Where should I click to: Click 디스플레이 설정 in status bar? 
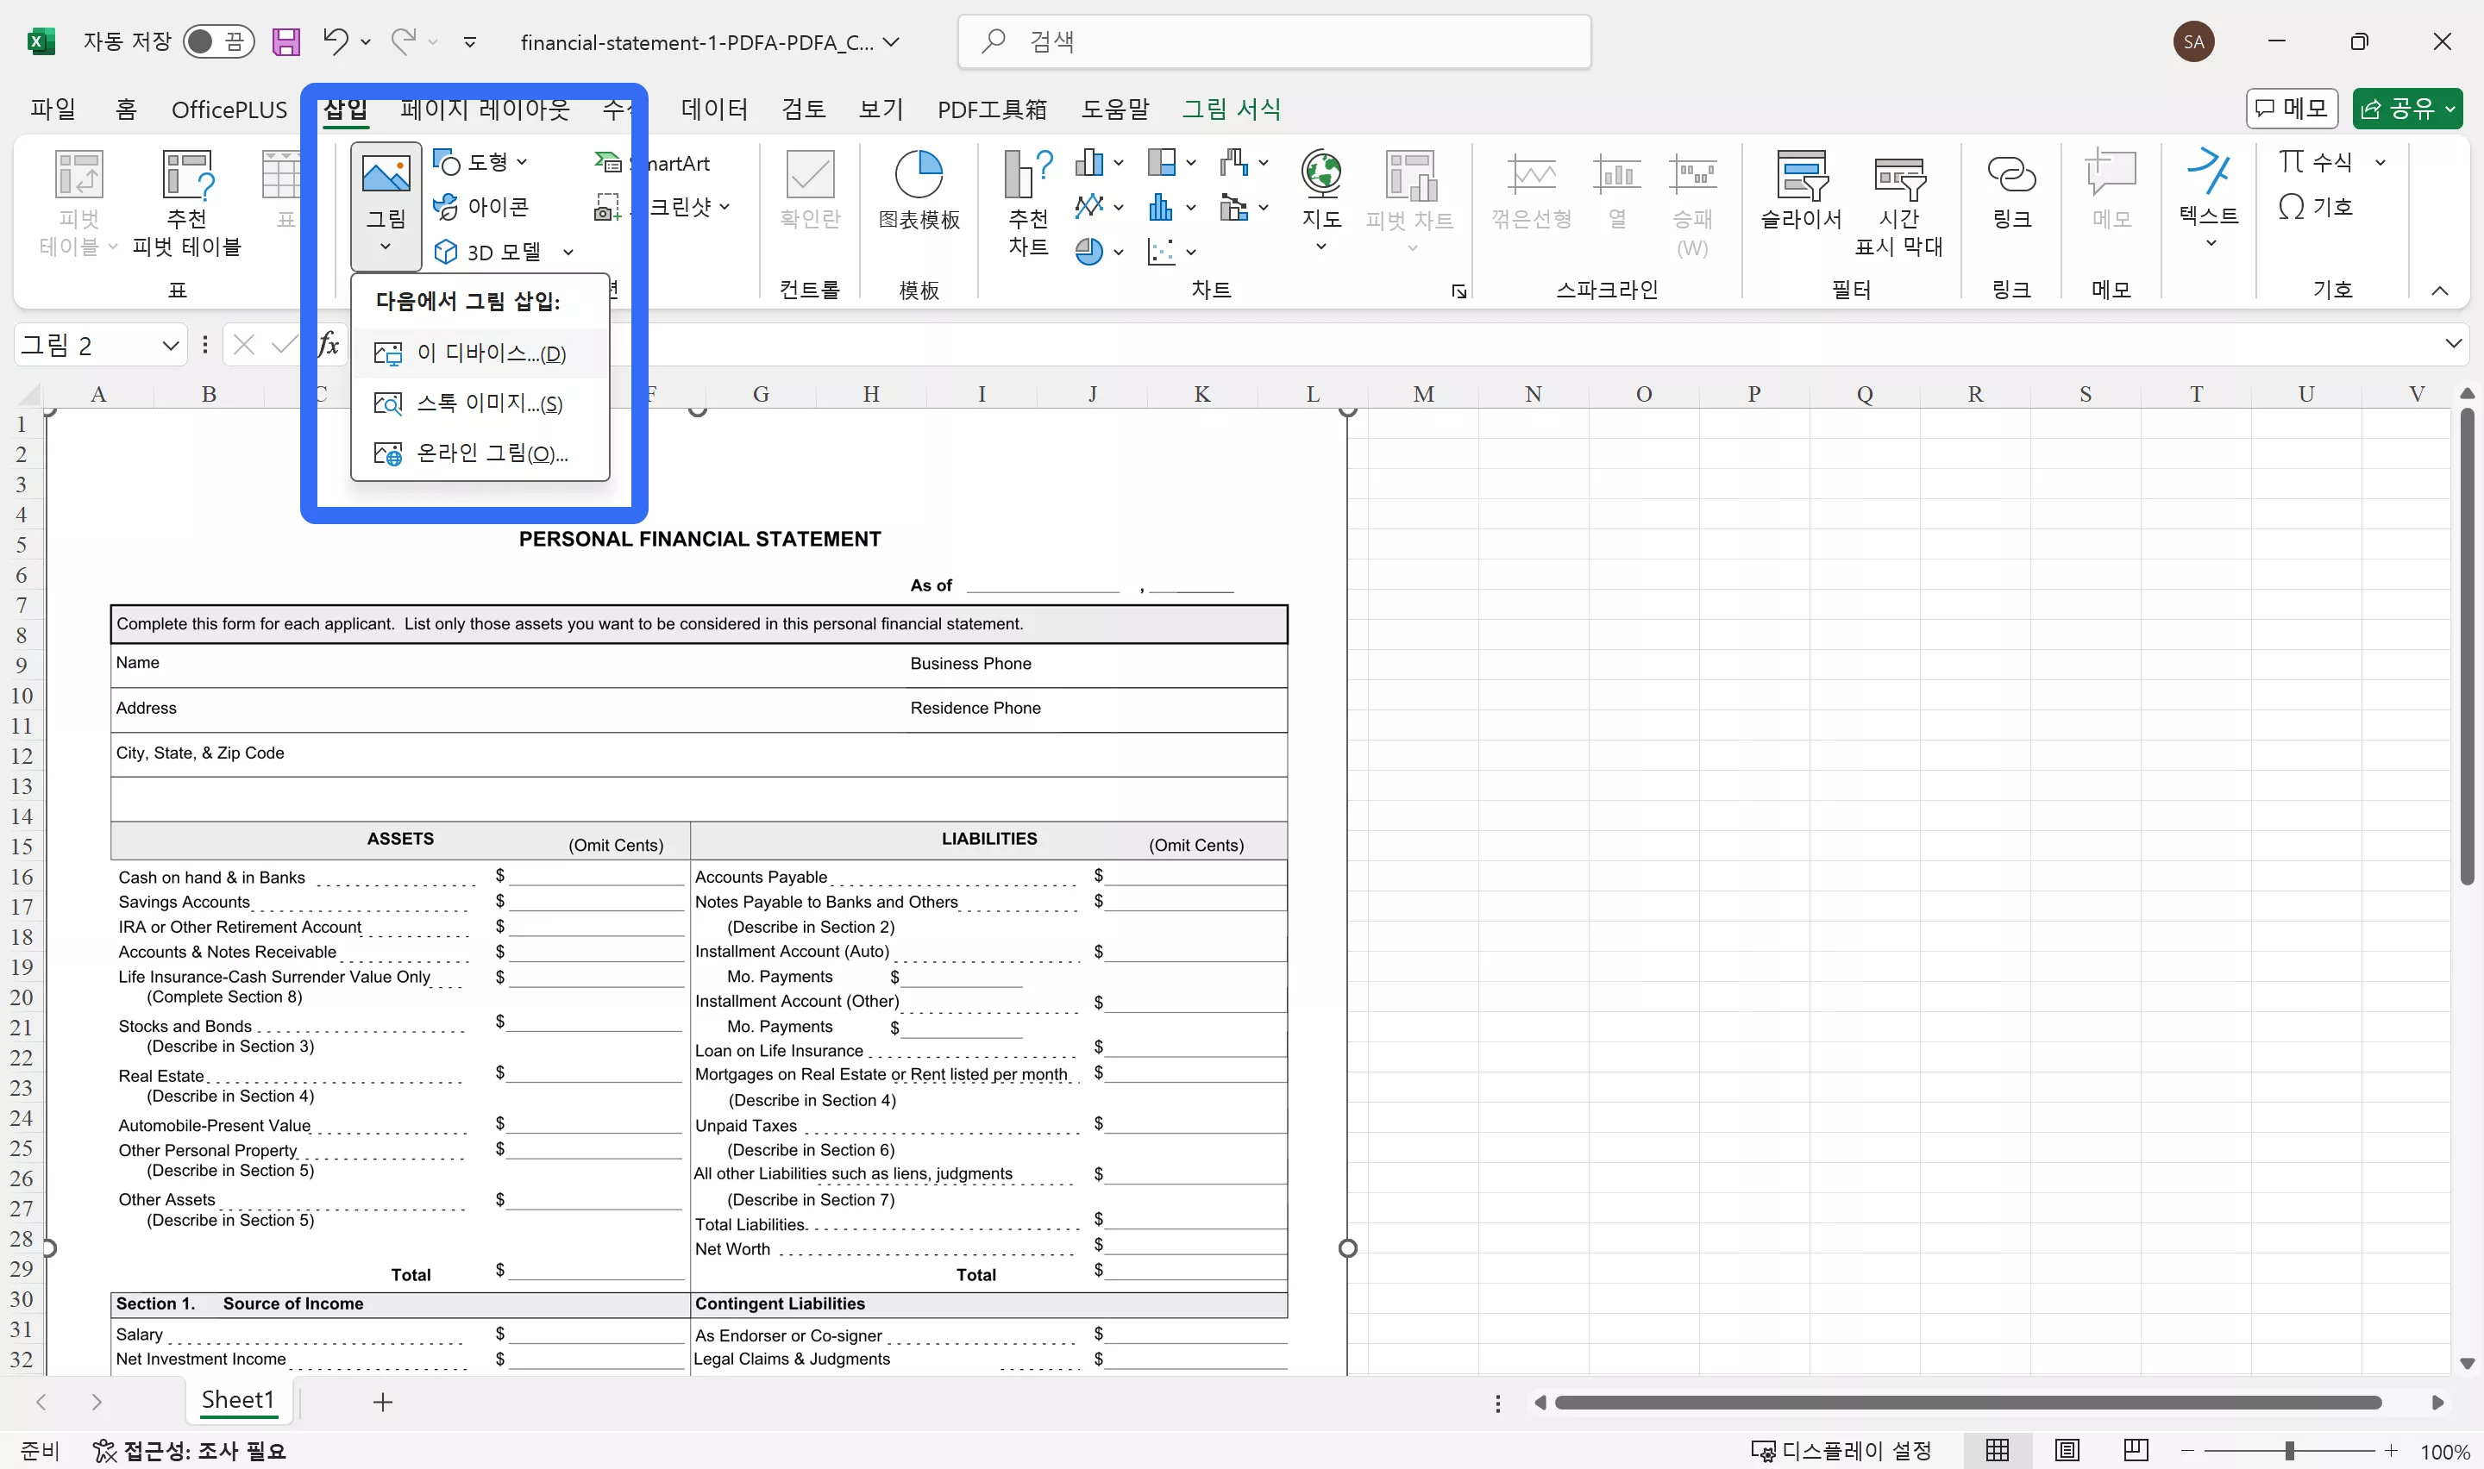point(1841,1450)
